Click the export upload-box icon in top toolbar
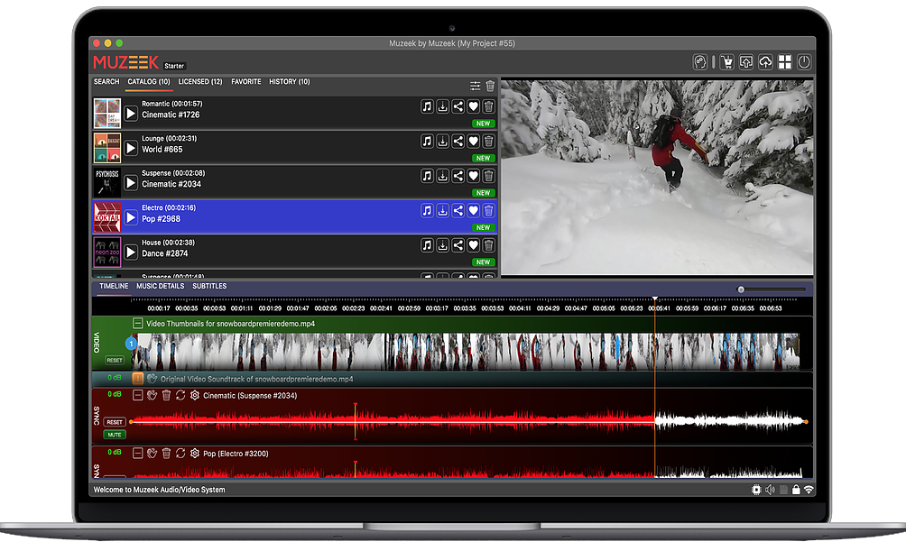906x560 pixels. pyautogui.click(x=746, y=62)
